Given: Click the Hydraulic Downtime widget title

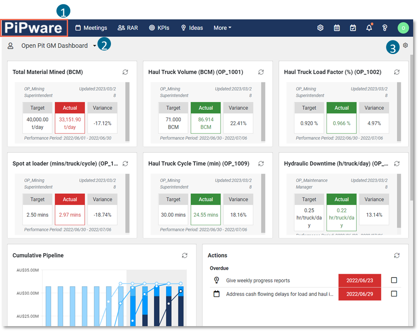Looking at the screenshot, I should [336, 164].
